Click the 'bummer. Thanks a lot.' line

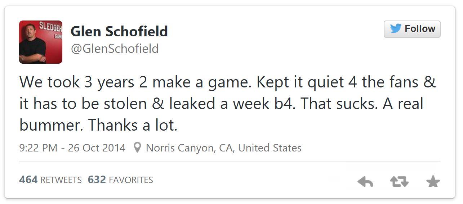(98, 125)
